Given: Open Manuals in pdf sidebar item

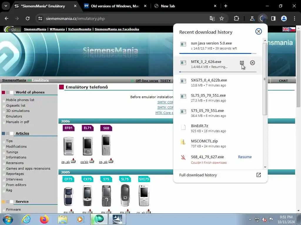Looking at the screenshot, I should pyautogui.click(x=18, y=122).
